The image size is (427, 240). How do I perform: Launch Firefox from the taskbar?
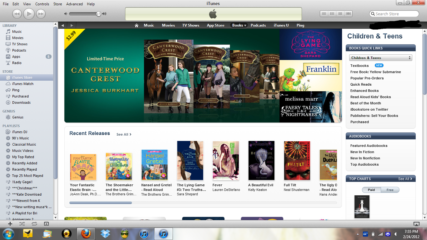(x=86, y=233)
